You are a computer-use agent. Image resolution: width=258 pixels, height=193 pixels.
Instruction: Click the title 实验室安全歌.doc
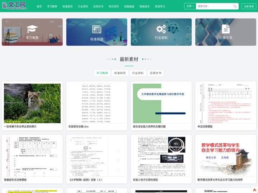(x=78, y=127)
